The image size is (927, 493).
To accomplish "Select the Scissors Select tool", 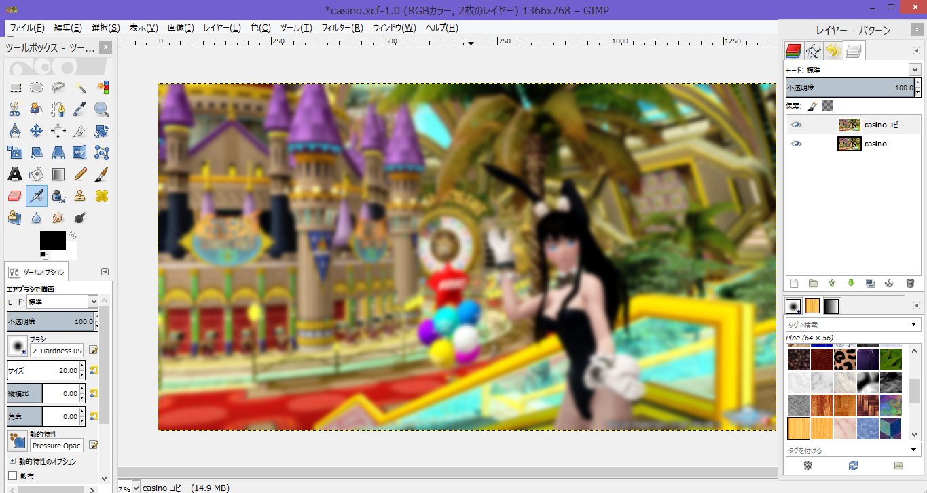I will [15, 109].
